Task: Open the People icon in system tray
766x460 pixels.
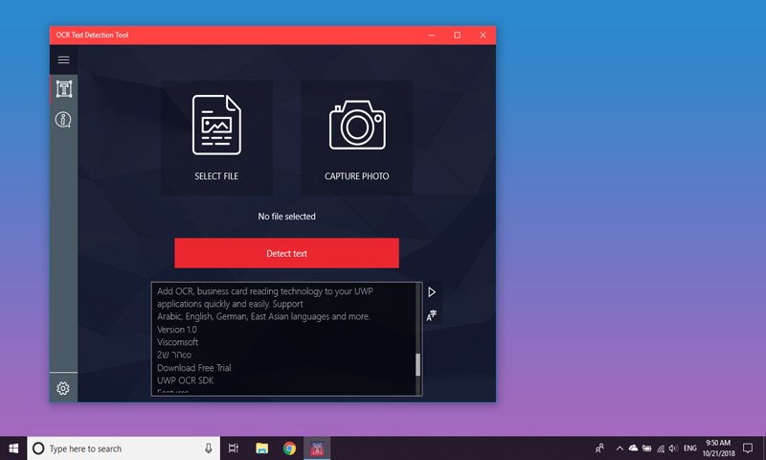Action: (x=600, y=448)
